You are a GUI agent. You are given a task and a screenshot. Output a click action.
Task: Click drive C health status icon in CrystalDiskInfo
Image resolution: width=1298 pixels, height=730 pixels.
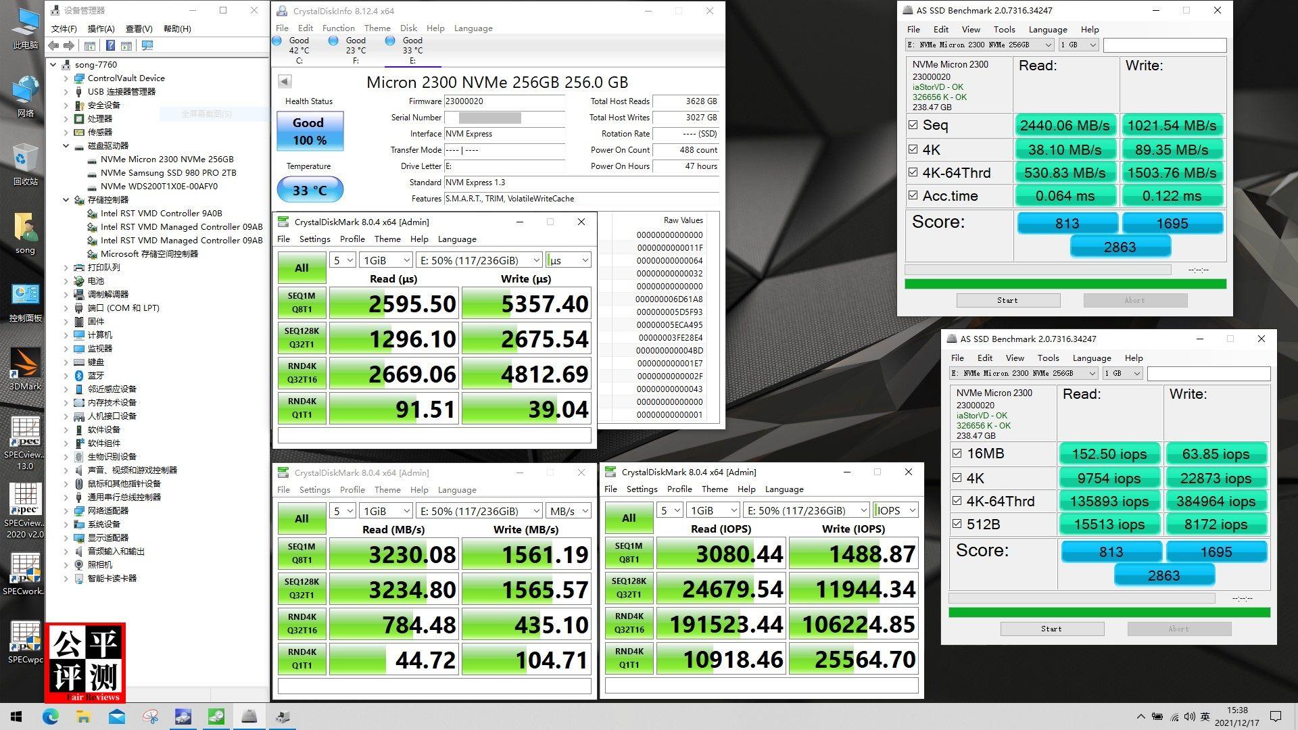point(277,41)
